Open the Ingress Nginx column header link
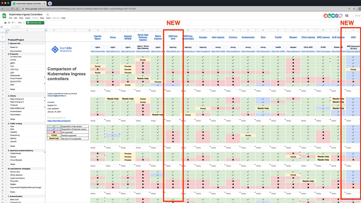 (97, 37)
